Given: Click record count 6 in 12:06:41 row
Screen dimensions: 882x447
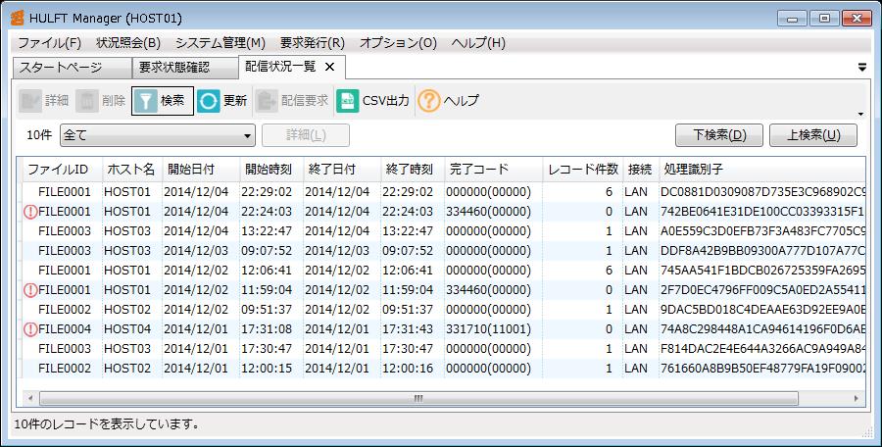Looking at the screenshot, I should point(609,271).
